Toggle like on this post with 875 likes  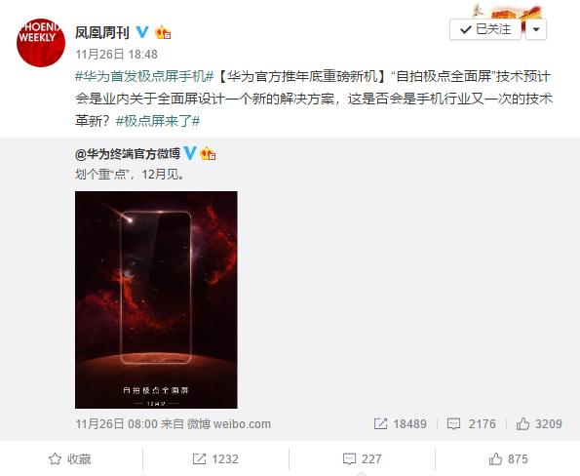[x=508, y=459]
